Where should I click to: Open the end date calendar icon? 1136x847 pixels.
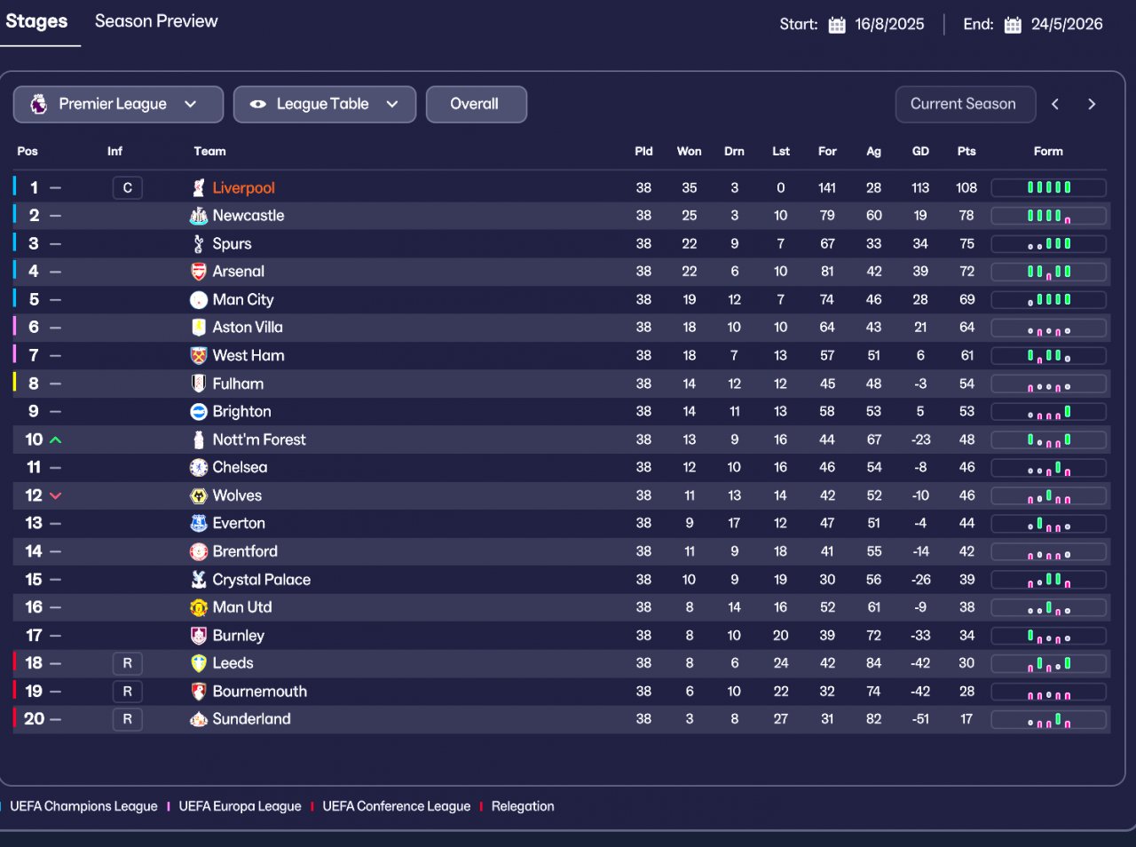tap(1013, 25)
